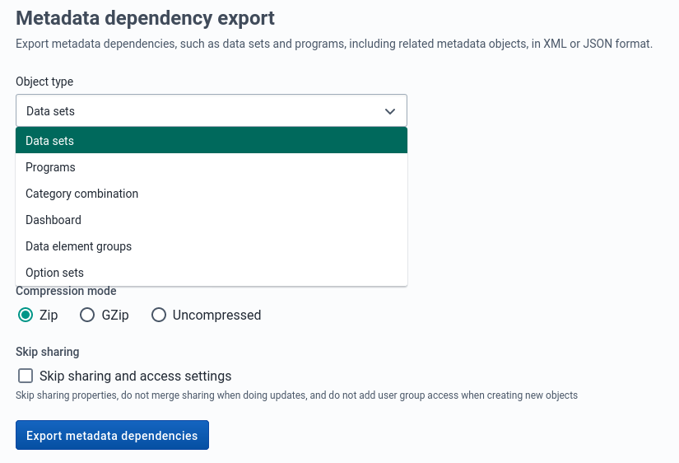
Task: Switch compression to GZip
Action: point(88,315)
